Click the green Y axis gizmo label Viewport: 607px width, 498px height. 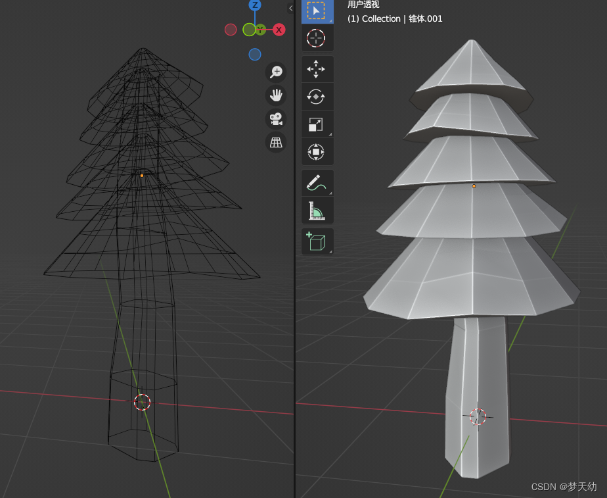(x=261, y=30)
